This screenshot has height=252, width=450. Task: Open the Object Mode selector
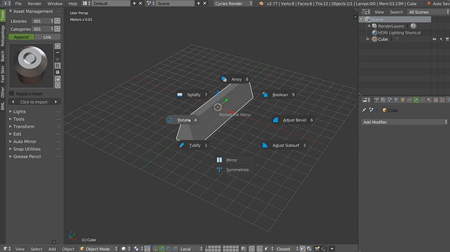pos(99,249)
